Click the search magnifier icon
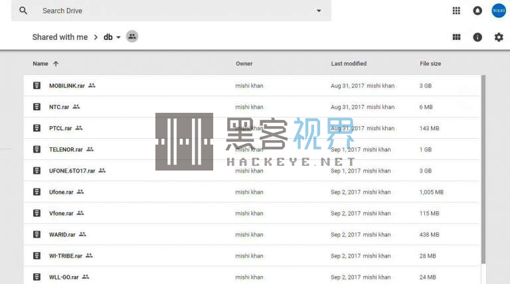 coord(24,11)
